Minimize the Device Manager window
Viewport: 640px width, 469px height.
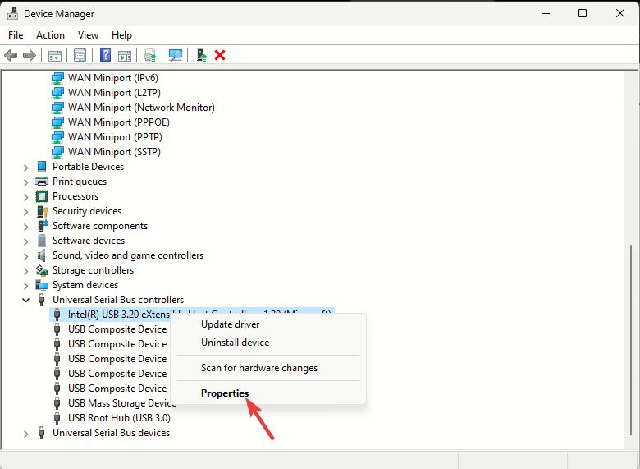546,13
